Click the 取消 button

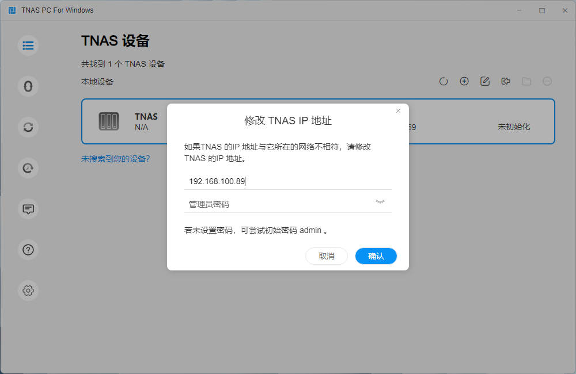(x=327, y=256)
